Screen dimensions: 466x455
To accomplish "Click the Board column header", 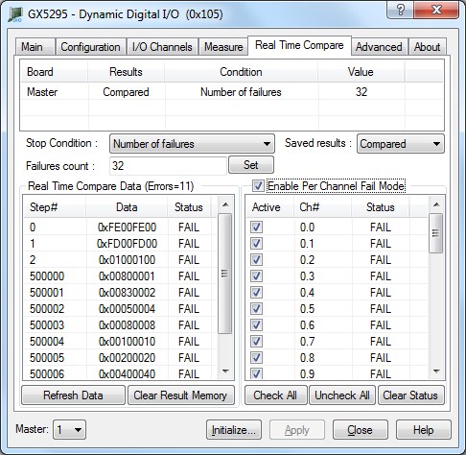I will [55, 72].
